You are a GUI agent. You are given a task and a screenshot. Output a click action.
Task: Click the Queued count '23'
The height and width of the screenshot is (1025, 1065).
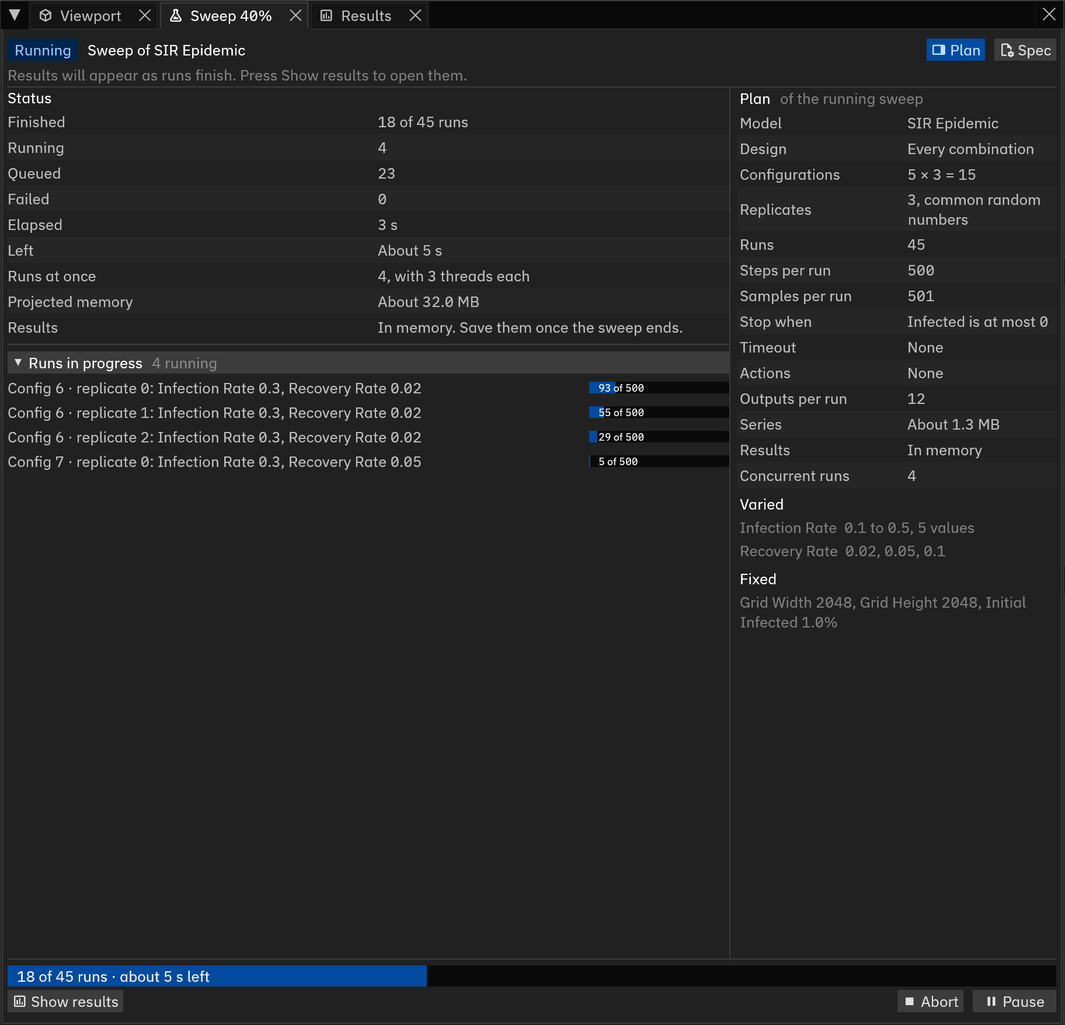click(386, 174)
